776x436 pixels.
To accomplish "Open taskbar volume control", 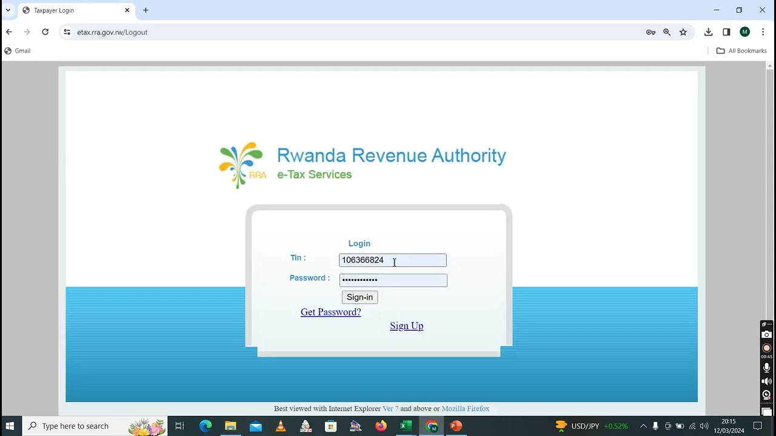I will coord(704,426).
